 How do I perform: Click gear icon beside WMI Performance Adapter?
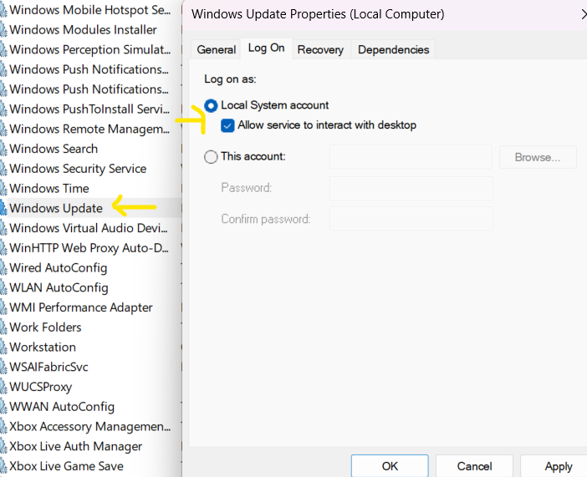pyautogui.click(x=3, y=307)
